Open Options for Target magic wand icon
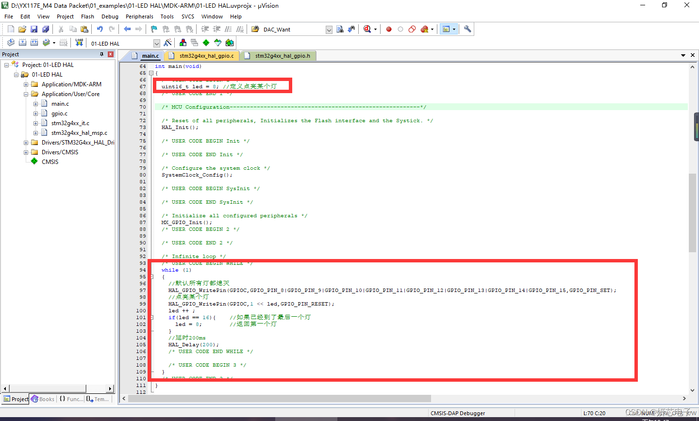This screenshot has width=699, height=421. coord(167,43)
